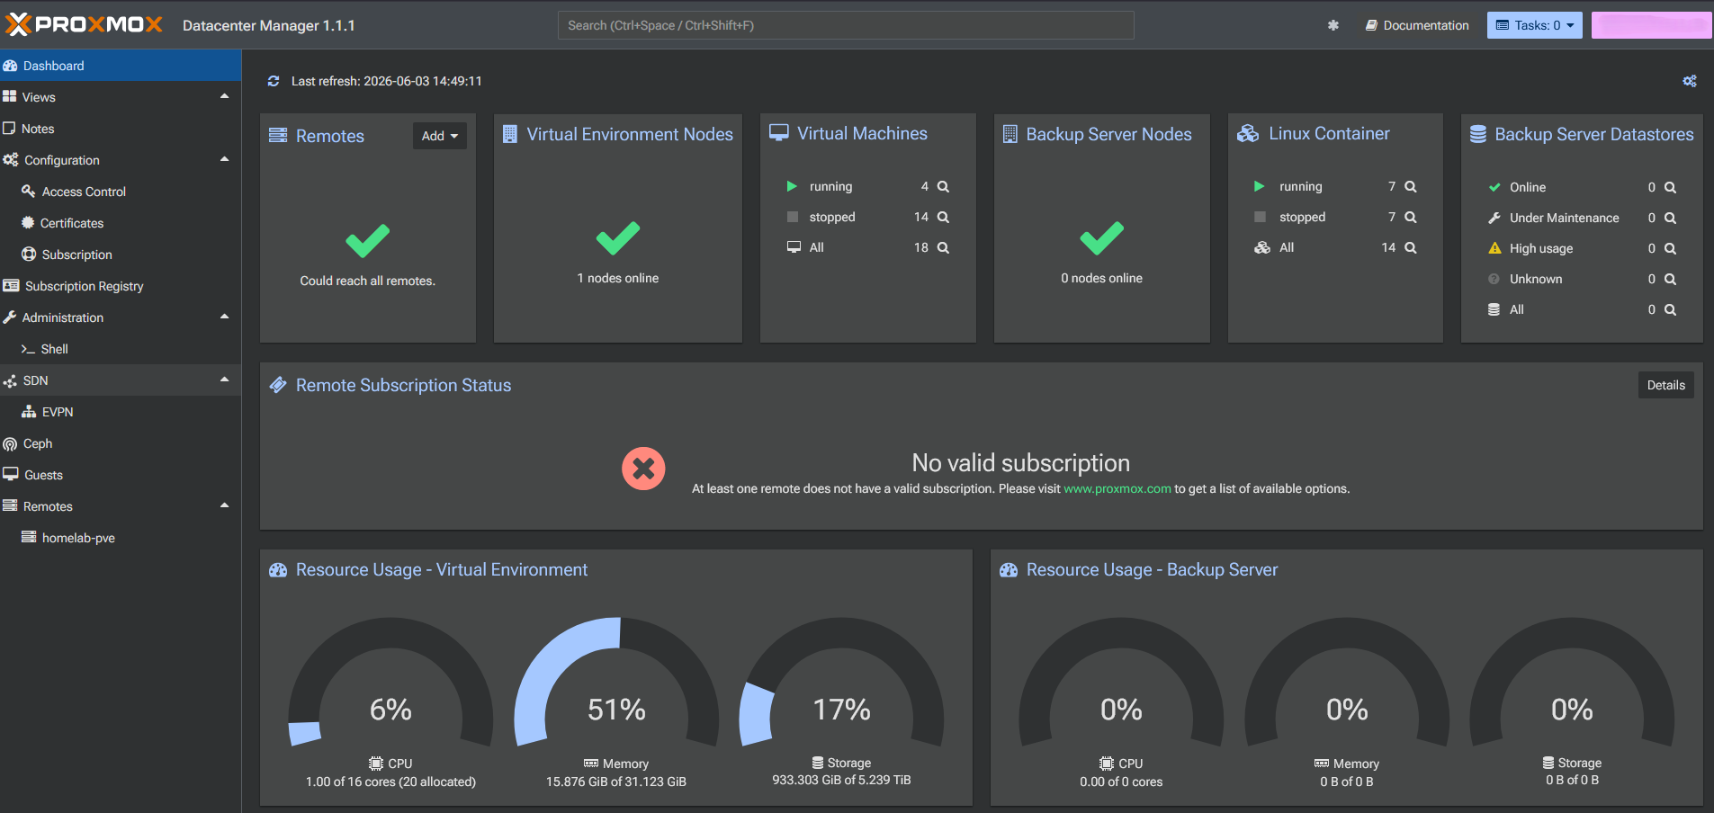1714x813 pixels.
Task: Search High usage datastores magnifier icon
Action: 1670,248
